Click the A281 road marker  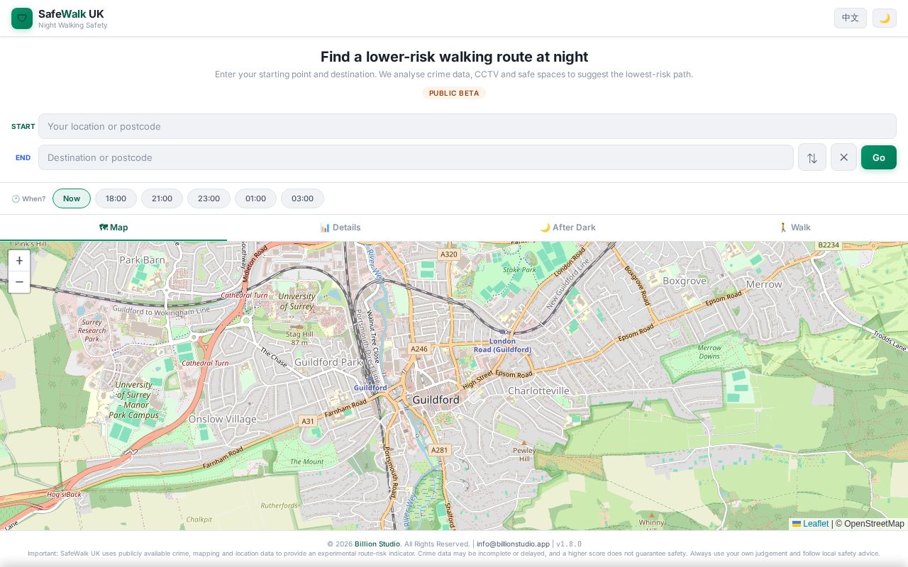point(439,450)
